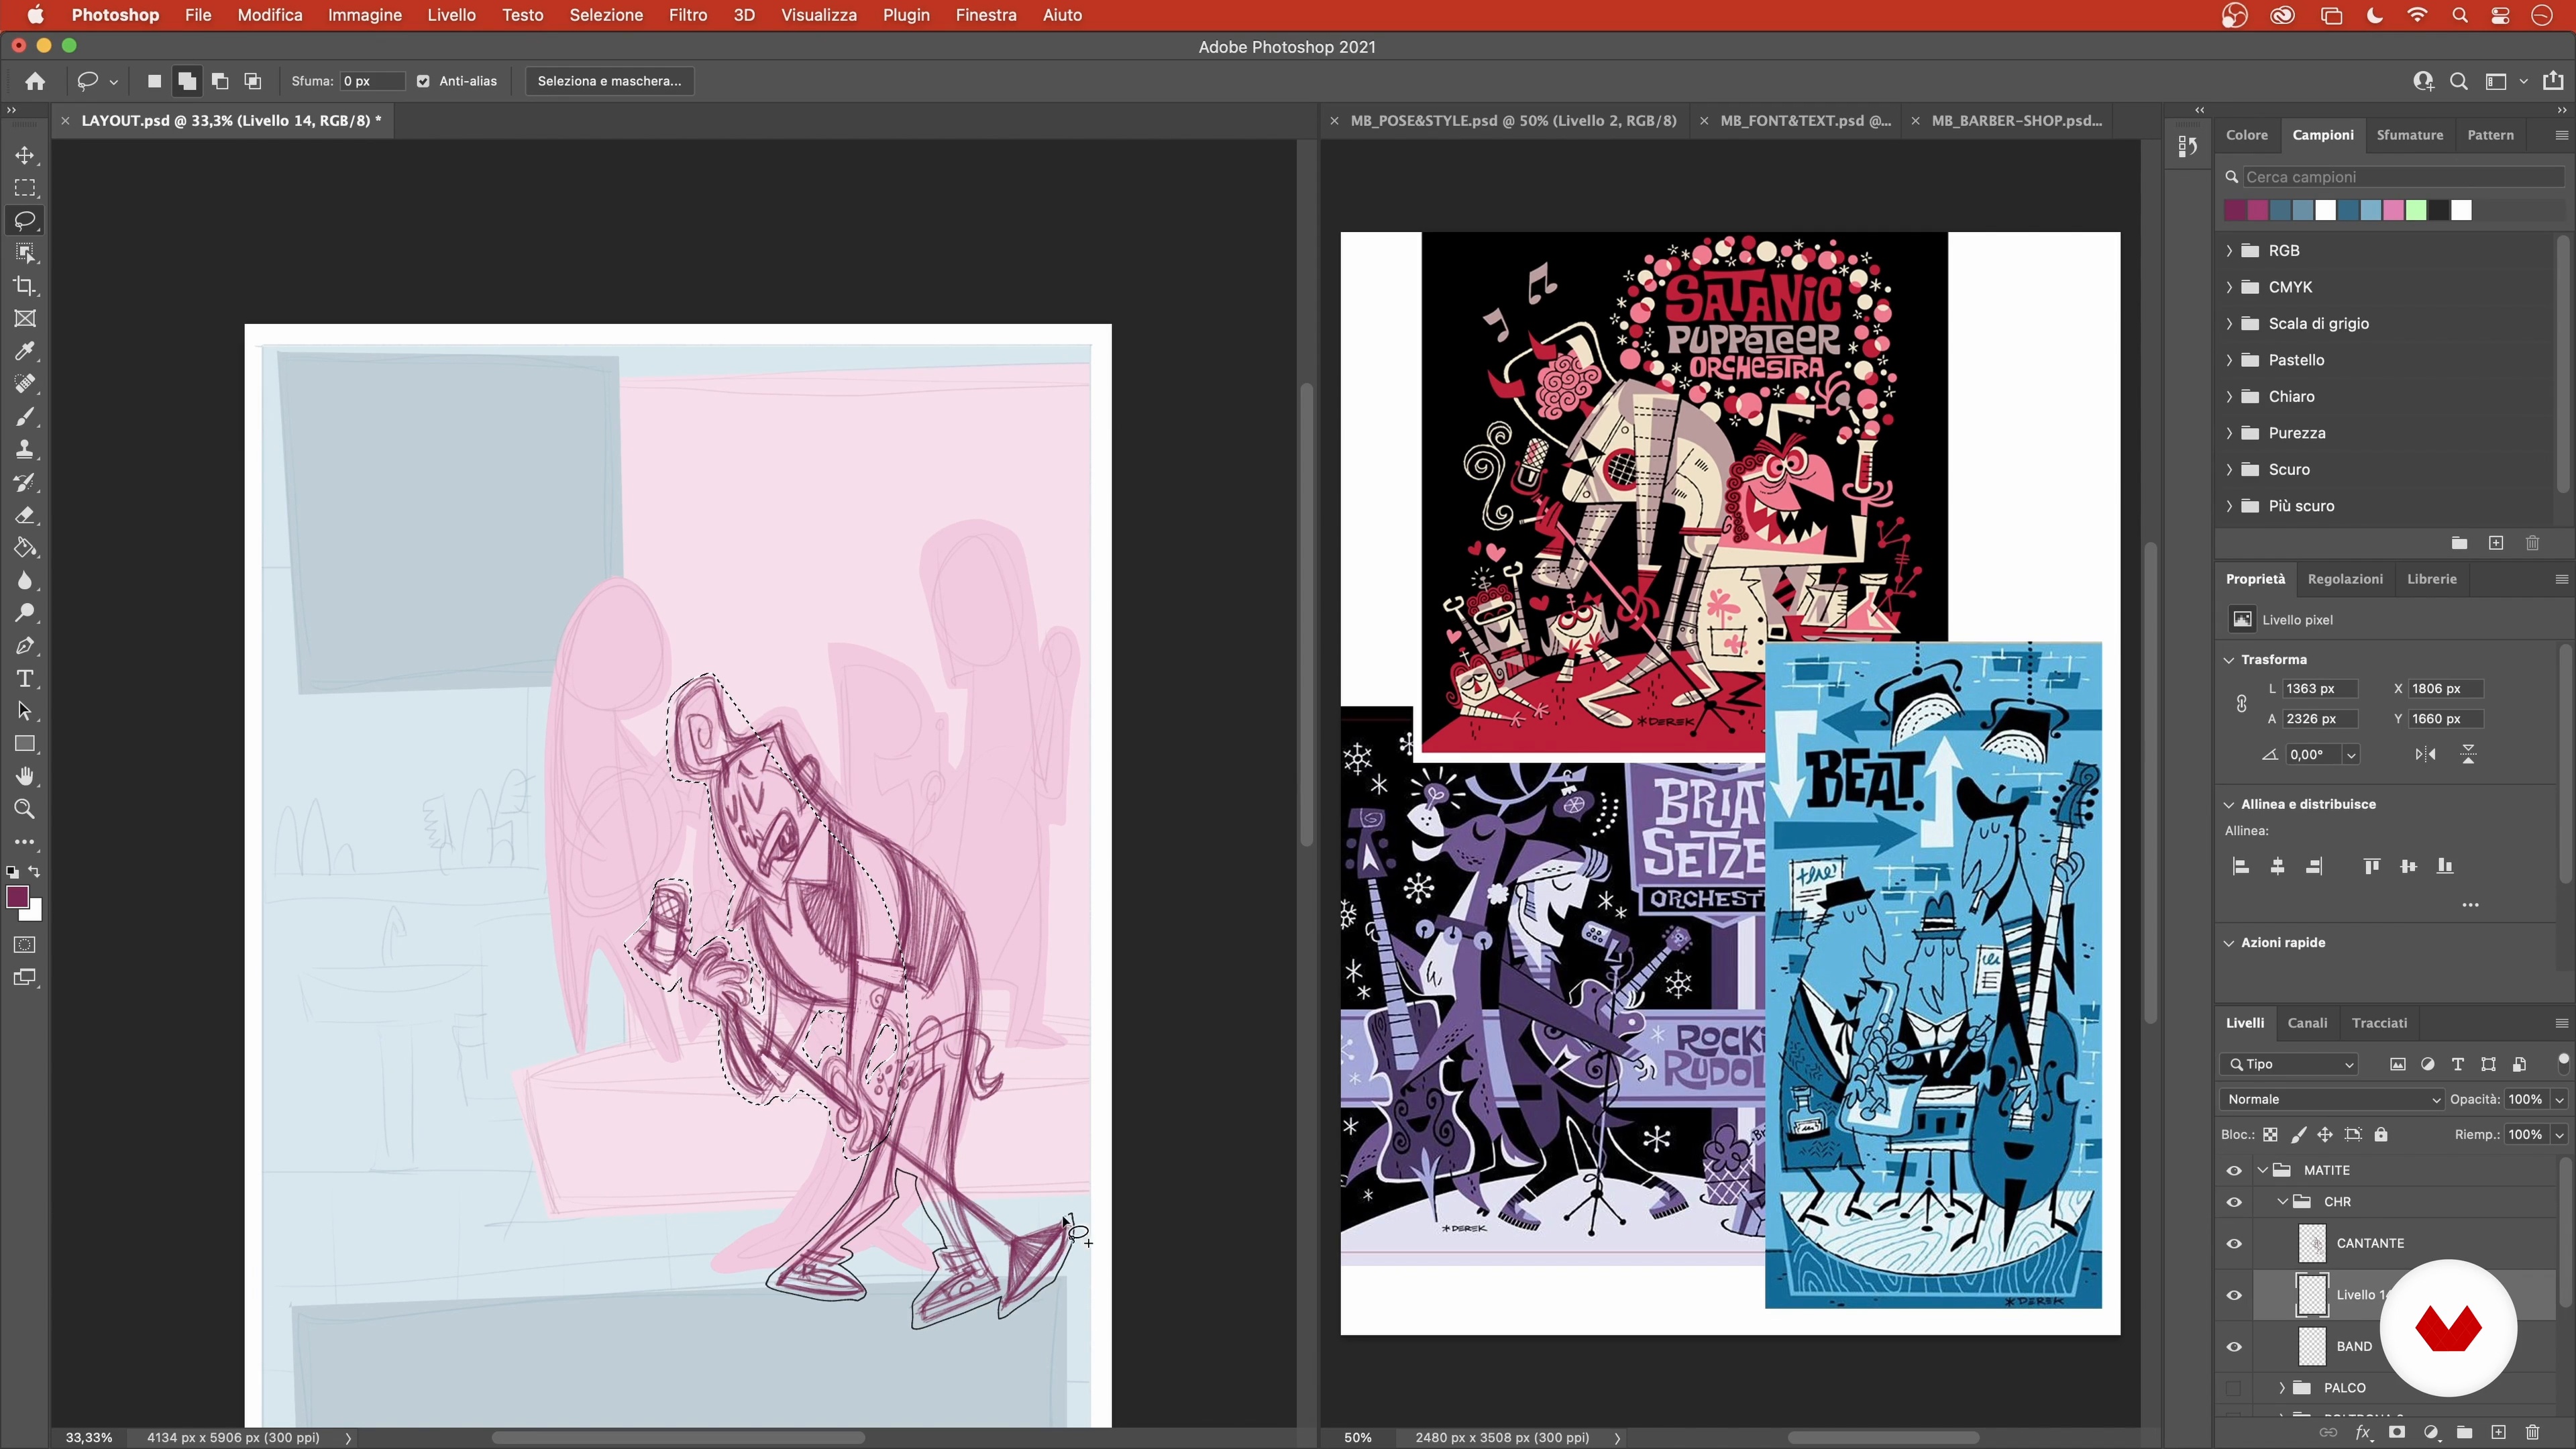
Task: Align bottom edges in the Allinea section
Action: [x=2444, y=866]
